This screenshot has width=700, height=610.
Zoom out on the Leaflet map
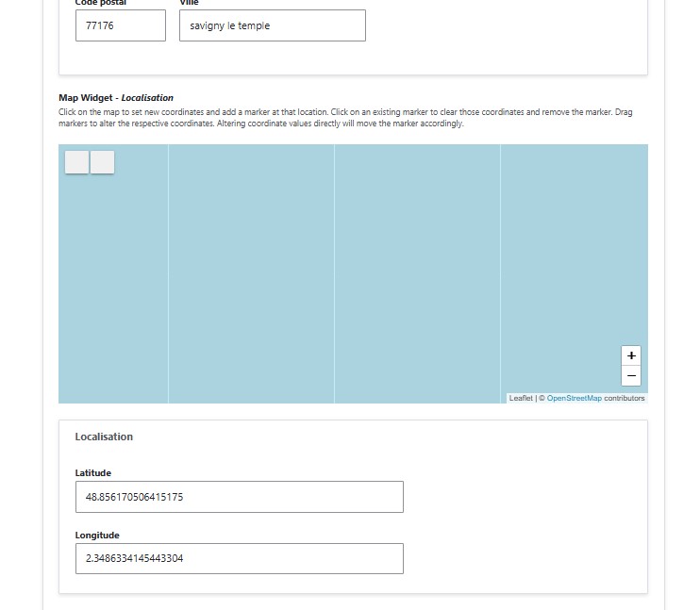pyautogui.click(x=631, y=376)
